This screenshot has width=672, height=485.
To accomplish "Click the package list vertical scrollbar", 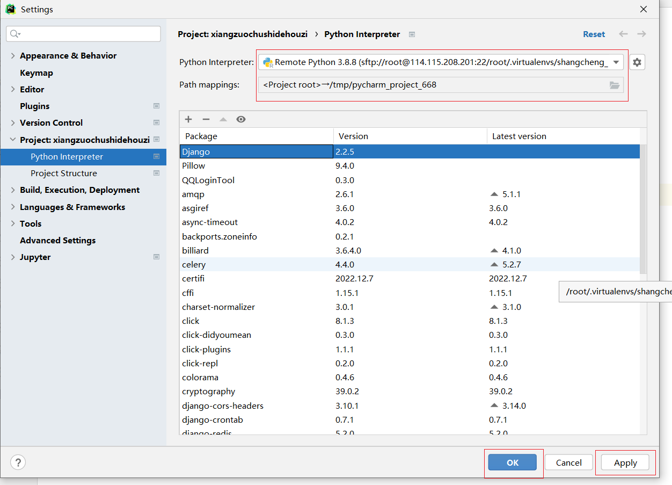I will (x=643, y=209).
